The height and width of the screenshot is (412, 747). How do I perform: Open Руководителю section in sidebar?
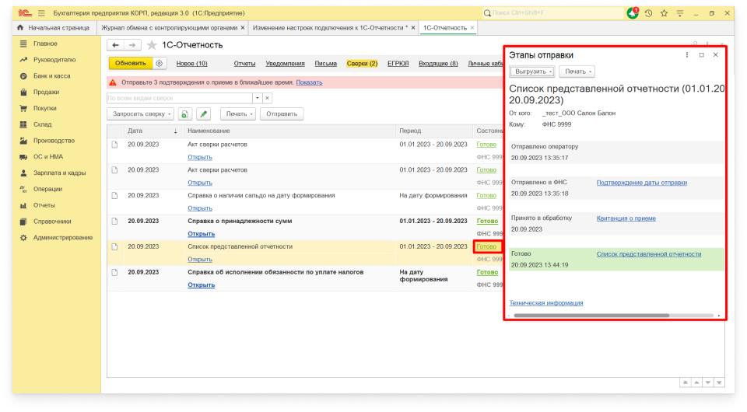[x=54, y=60]
